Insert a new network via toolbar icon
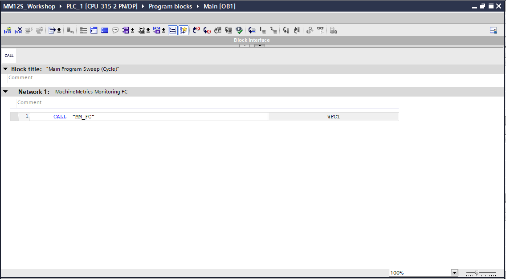506x279 pixels. pyautogui.click(x=8, y=30)
